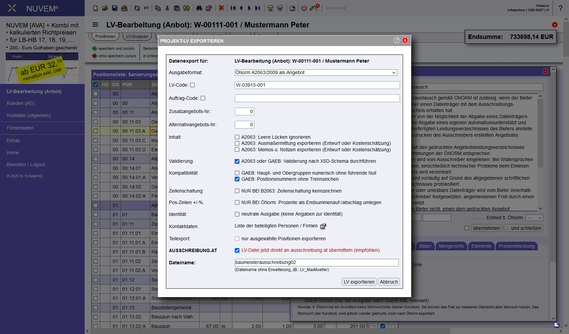
Task: Click the new document icon in toolbar
Action: tap(96, 8)
